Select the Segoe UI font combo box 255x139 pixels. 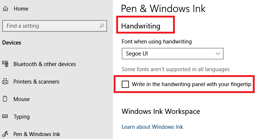click(173, 54)
